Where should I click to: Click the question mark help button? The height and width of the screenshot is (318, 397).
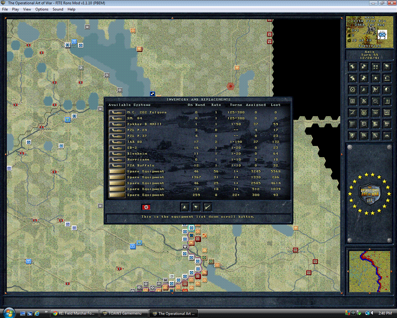387,101
